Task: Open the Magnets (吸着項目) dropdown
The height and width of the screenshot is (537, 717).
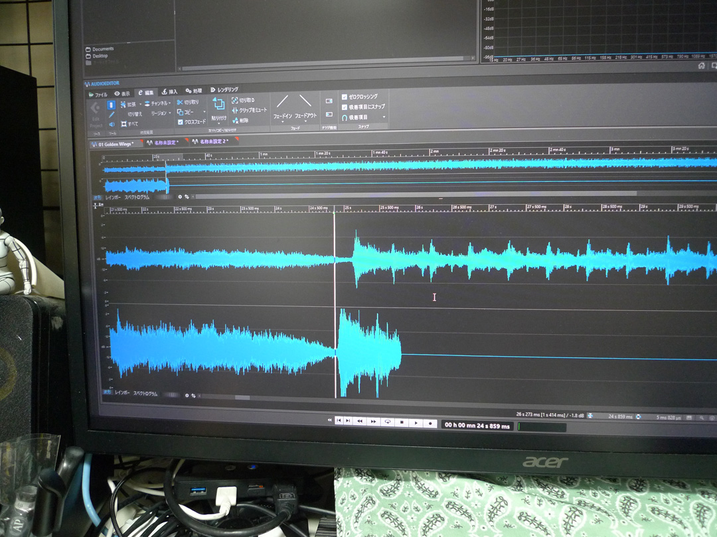Action: [383, 117]
